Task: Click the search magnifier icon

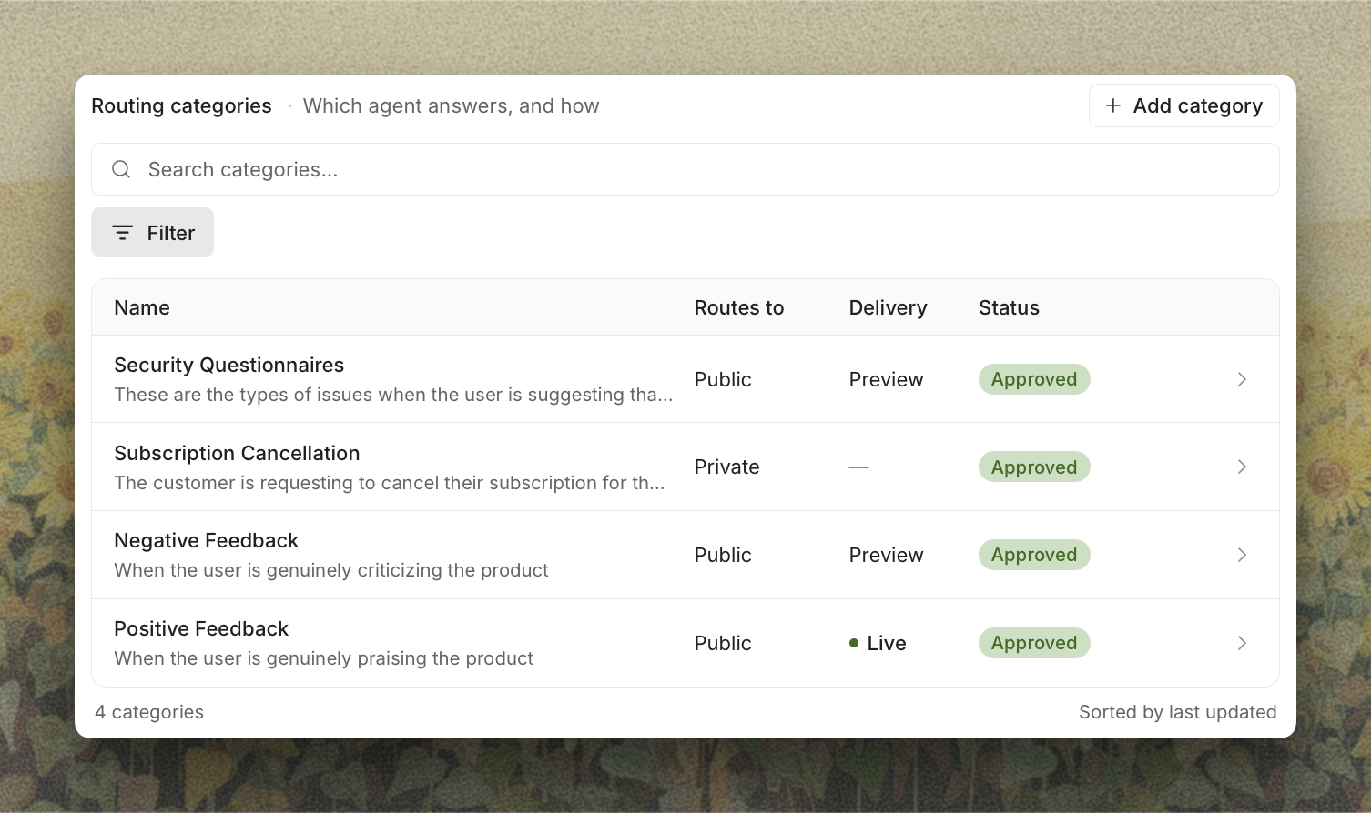Action: point(121,169)
